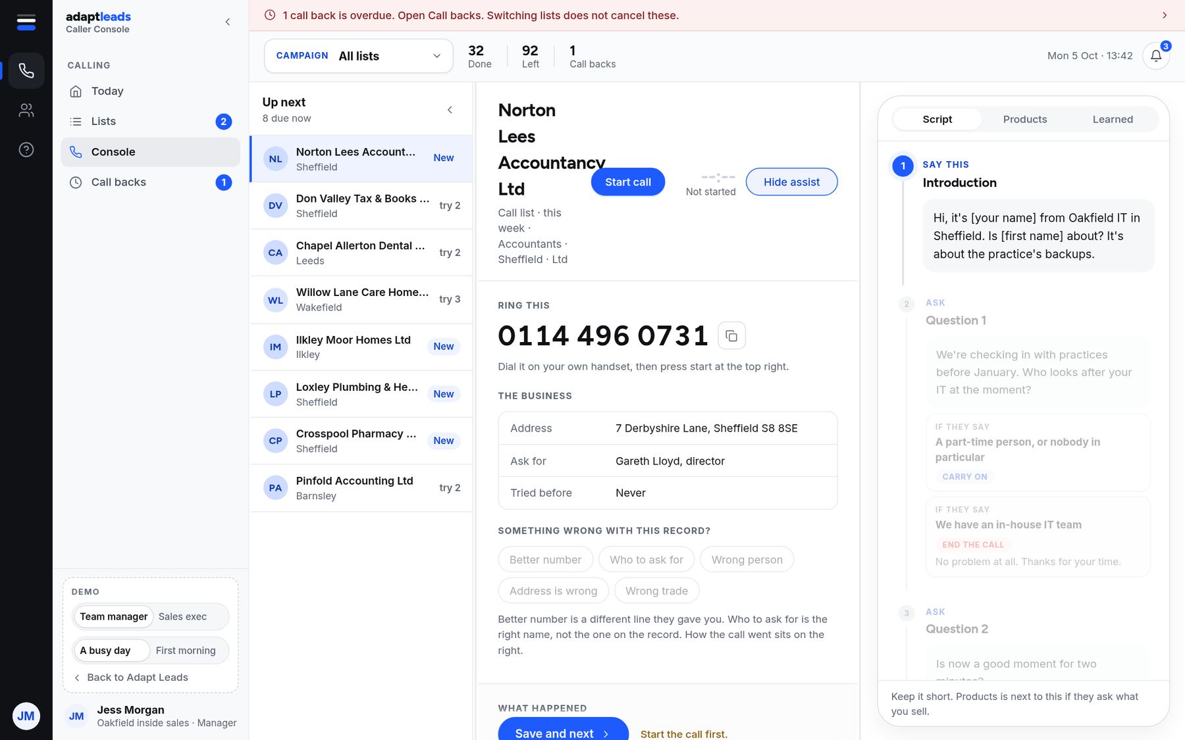Click the CA avatar for Chapel Allerton
The height and width of the screenshot is (740, 1185).
(275, 253)
